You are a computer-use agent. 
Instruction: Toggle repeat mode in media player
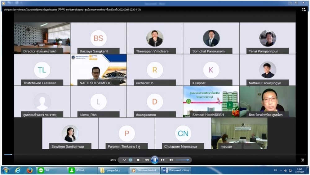[x=131, y=160]
